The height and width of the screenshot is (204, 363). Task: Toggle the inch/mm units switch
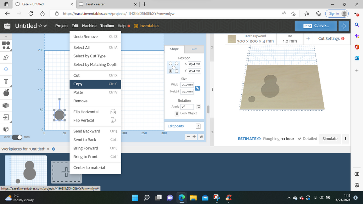[x=17, y=137]
